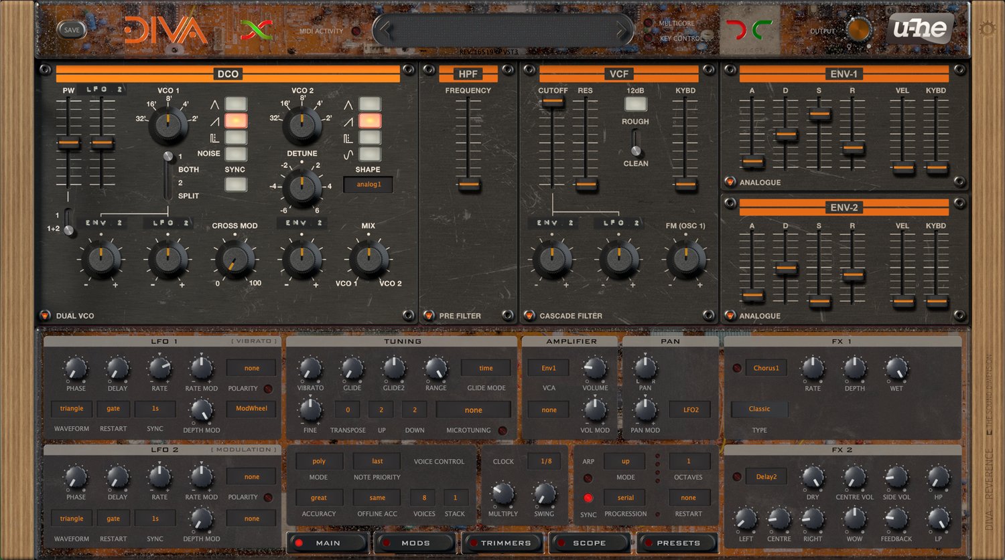Click the CROSS MOD knob

pos(235,259)
